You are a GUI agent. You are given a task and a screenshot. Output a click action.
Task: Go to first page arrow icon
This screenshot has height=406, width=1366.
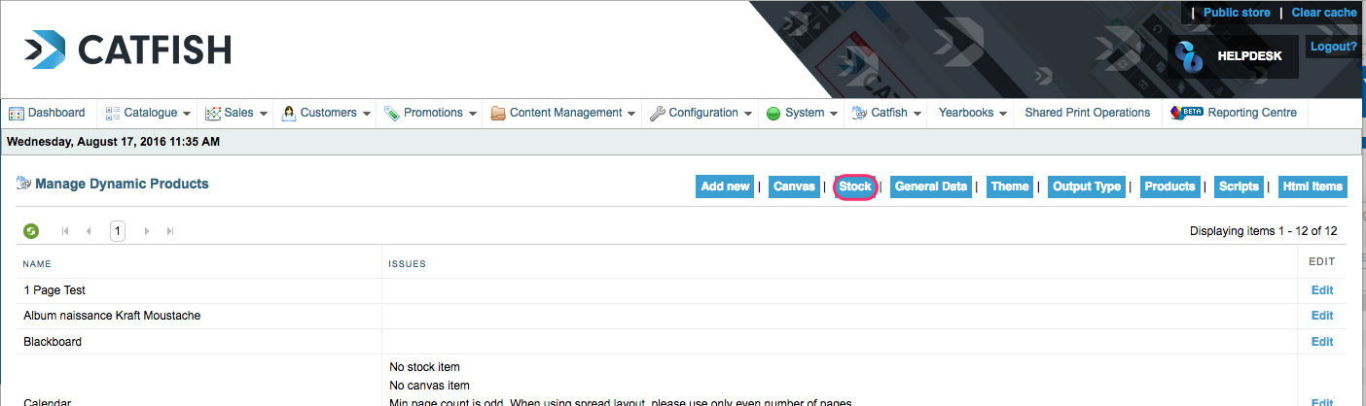[x=65, y=231]
